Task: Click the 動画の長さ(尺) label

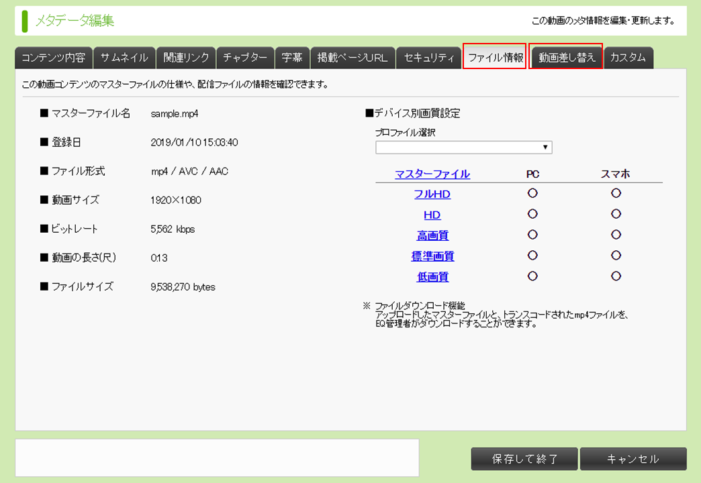Action: click(84, 258)
